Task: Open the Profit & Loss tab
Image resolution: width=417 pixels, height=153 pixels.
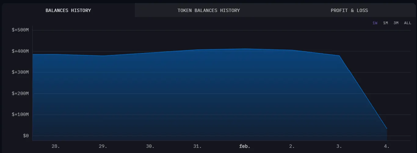Action: [349, 10]
